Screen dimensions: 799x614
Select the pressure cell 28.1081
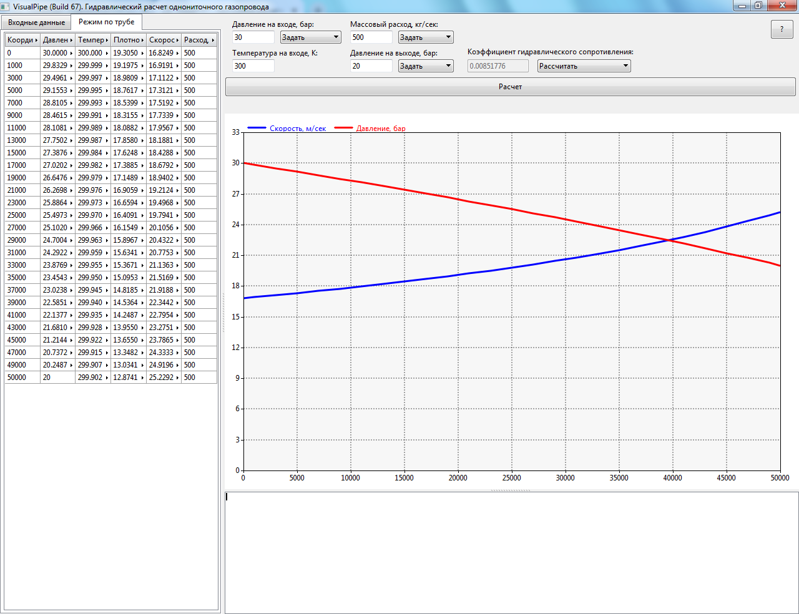tap(57, 128)
